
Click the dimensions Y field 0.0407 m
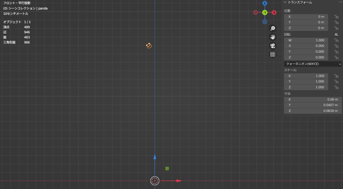point(313,105)
